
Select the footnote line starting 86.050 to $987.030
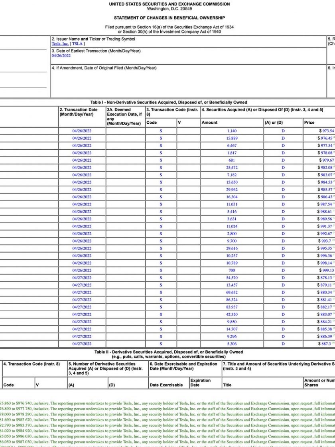[x=167, y=442]
